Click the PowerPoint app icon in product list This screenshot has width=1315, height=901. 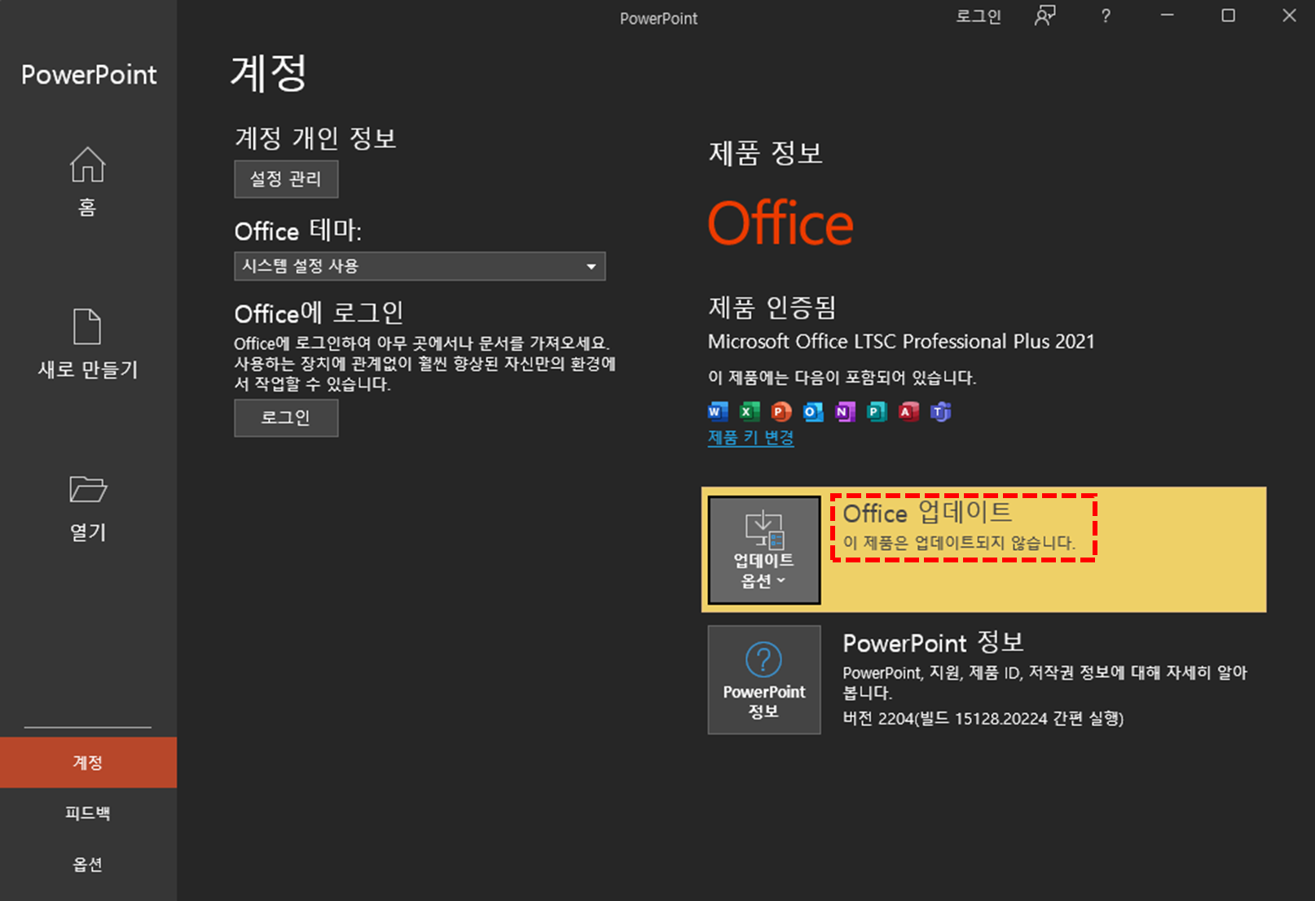[x=781, y=412]
